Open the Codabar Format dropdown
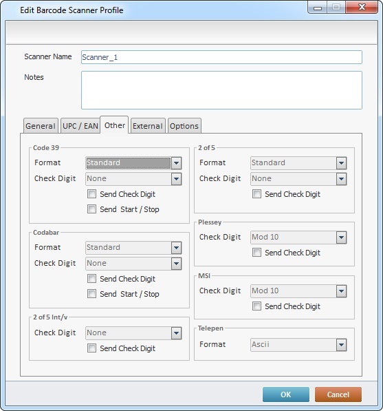Screen dimensions: 383x411 (x=133, y=248)
